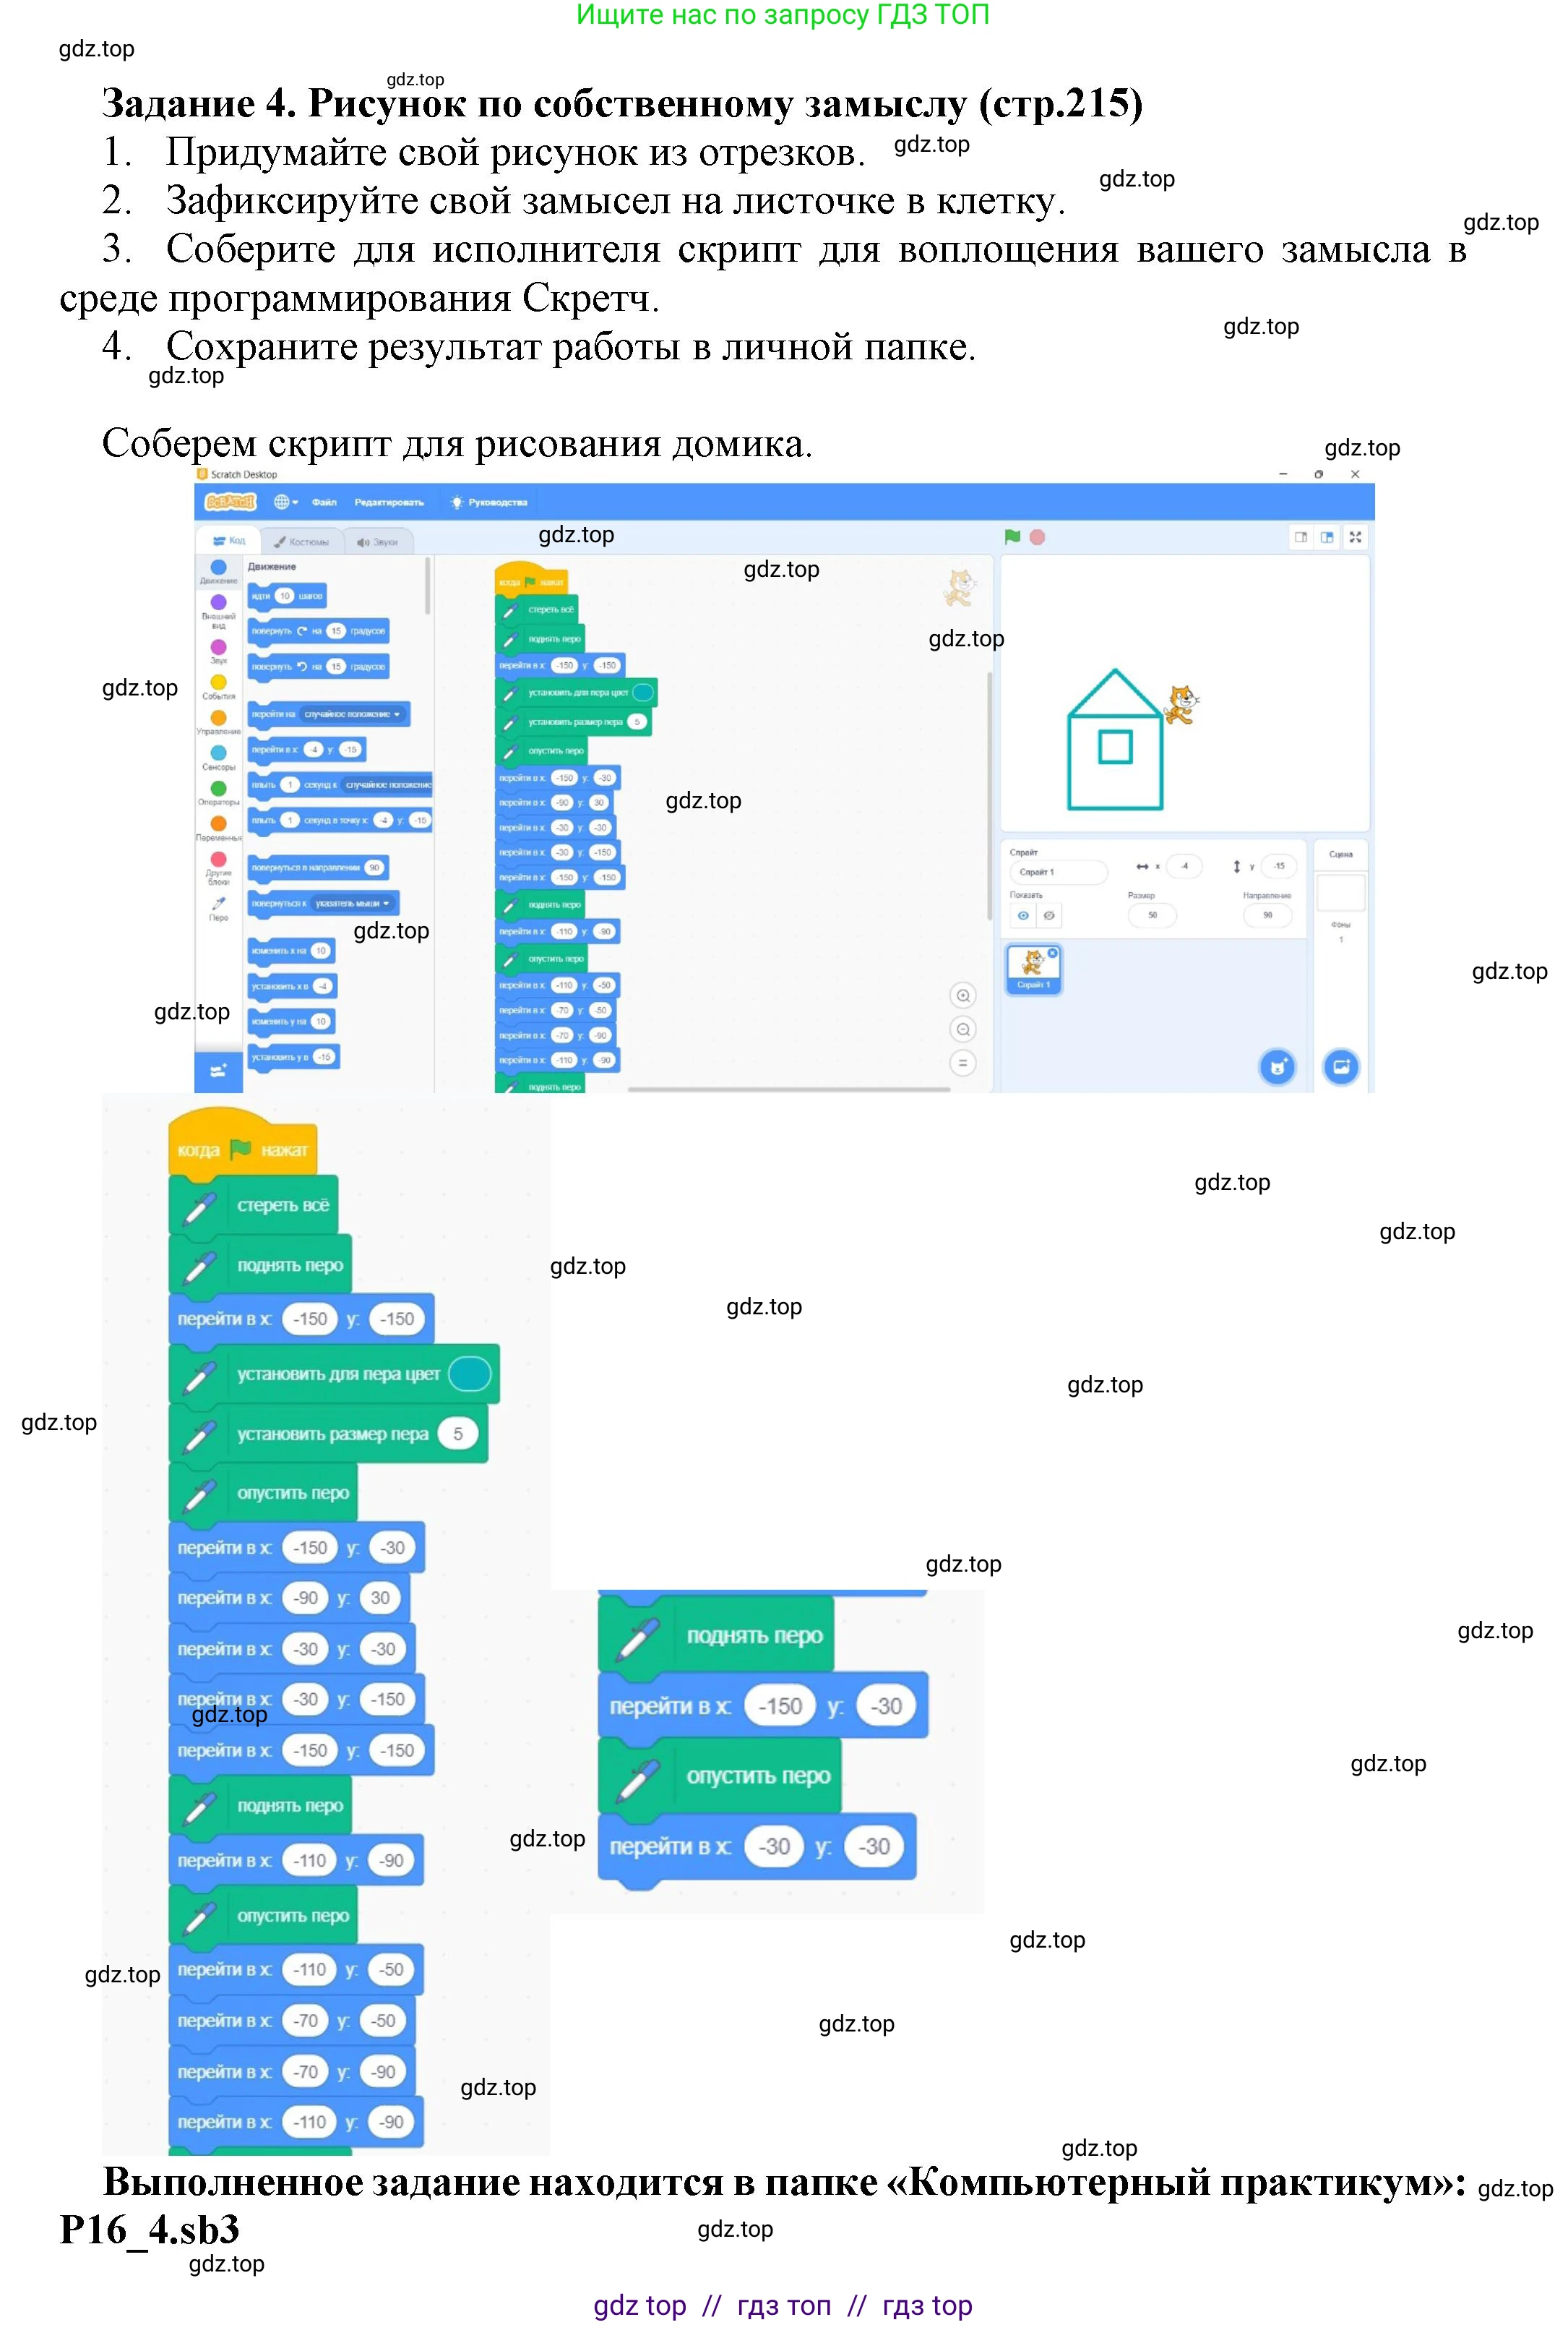
Task: Click pen color swatch in script block
Action: click(x=643, y=693)
